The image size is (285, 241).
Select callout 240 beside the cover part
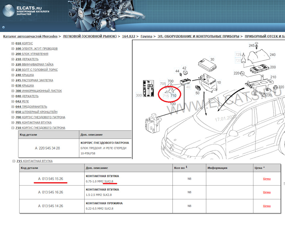[272, 55]
